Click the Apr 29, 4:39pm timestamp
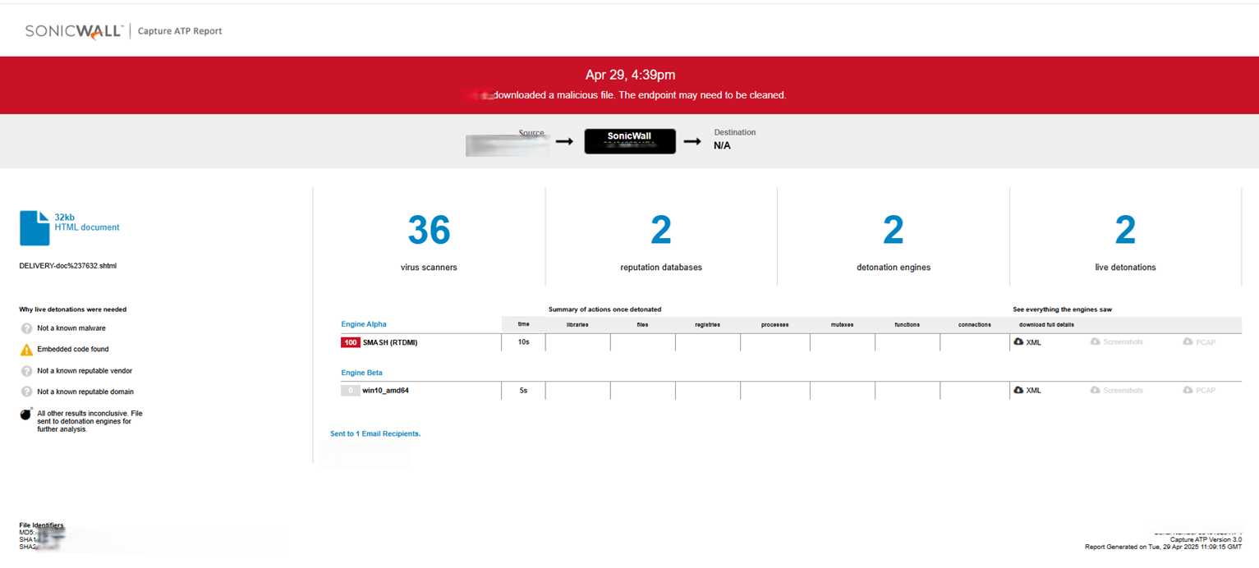Screen dimensions: 1259x568 (630, 75)
